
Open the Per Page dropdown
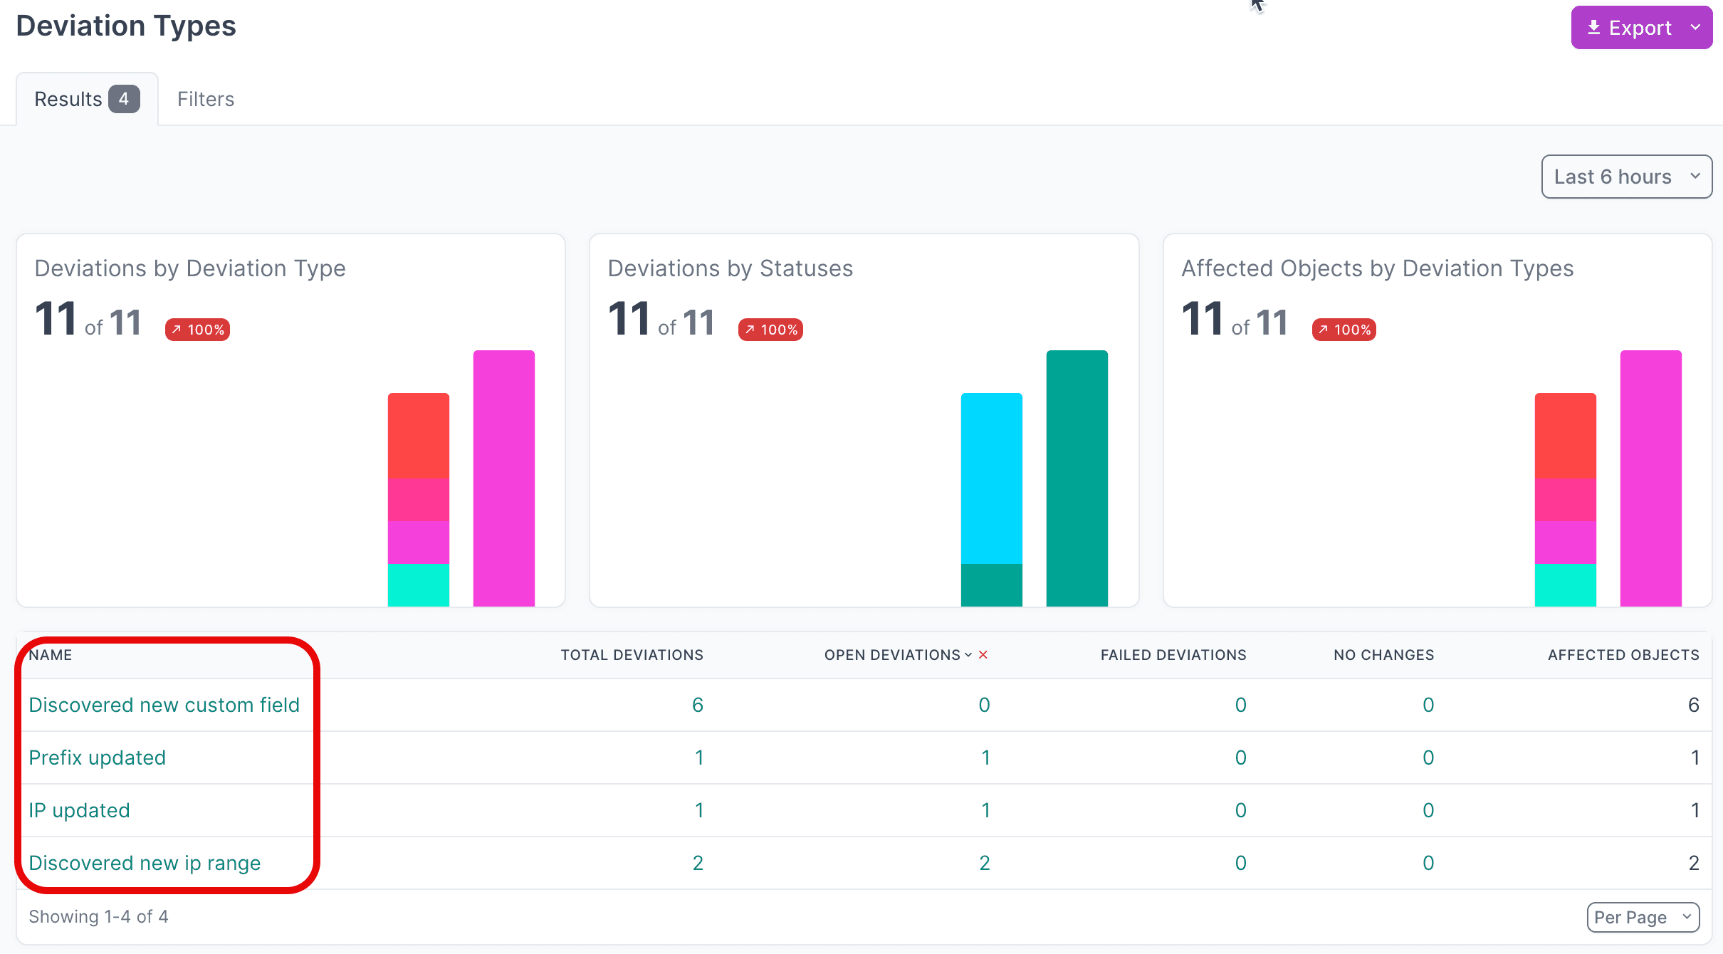[x=1643, y=917]
